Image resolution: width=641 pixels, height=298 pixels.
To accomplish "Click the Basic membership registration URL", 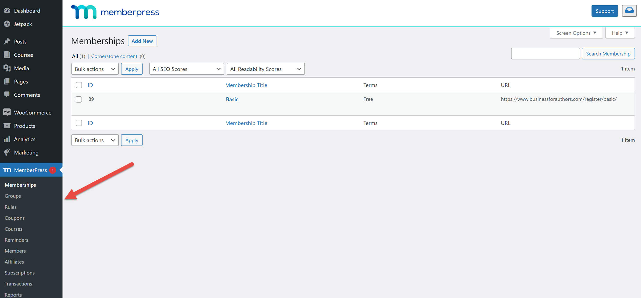I will (559, 99).
